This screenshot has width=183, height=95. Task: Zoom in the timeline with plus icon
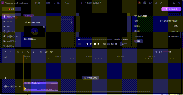coord(177,52)
